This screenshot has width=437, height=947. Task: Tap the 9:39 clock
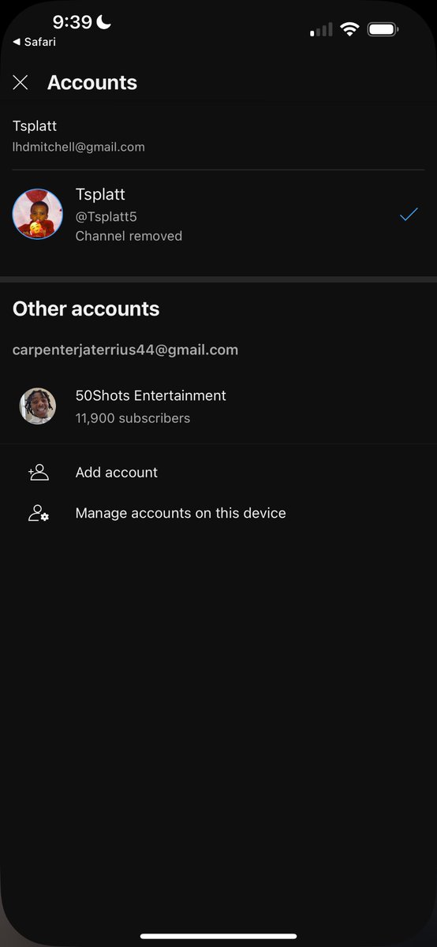tap(73, 22)
